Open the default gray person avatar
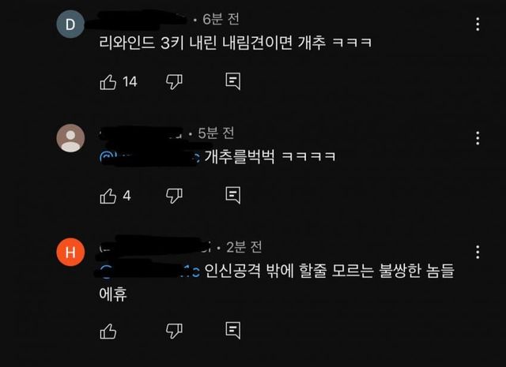This screenshot has height=367, width=506. pyautogui.click(x=70, y=138)
